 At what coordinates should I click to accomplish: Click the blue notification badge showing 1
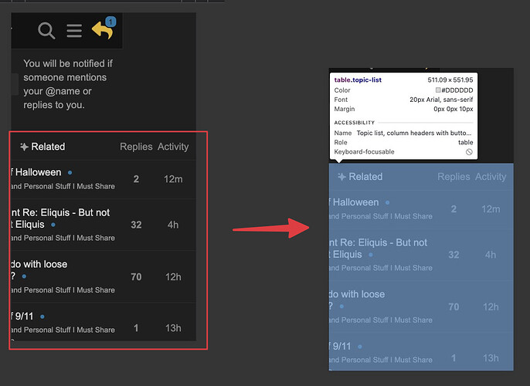(110, 22)
